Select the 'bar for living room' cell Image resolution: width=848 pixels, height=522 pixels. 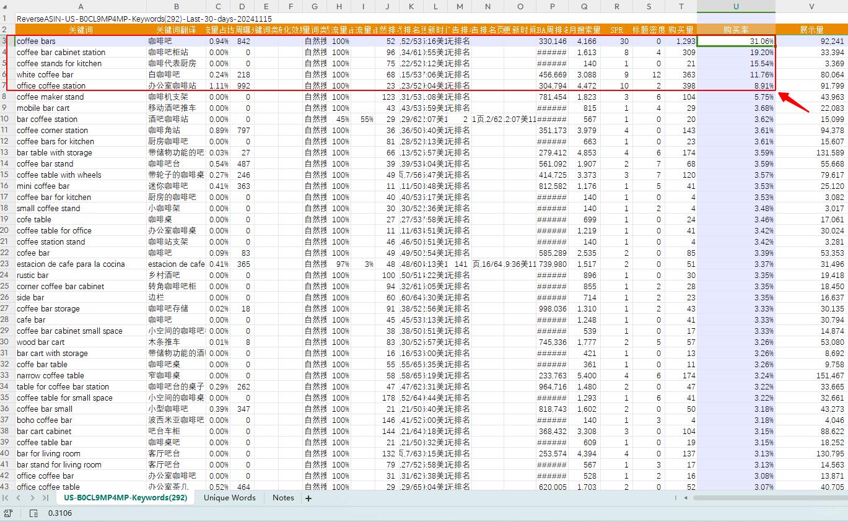(81, 453)
